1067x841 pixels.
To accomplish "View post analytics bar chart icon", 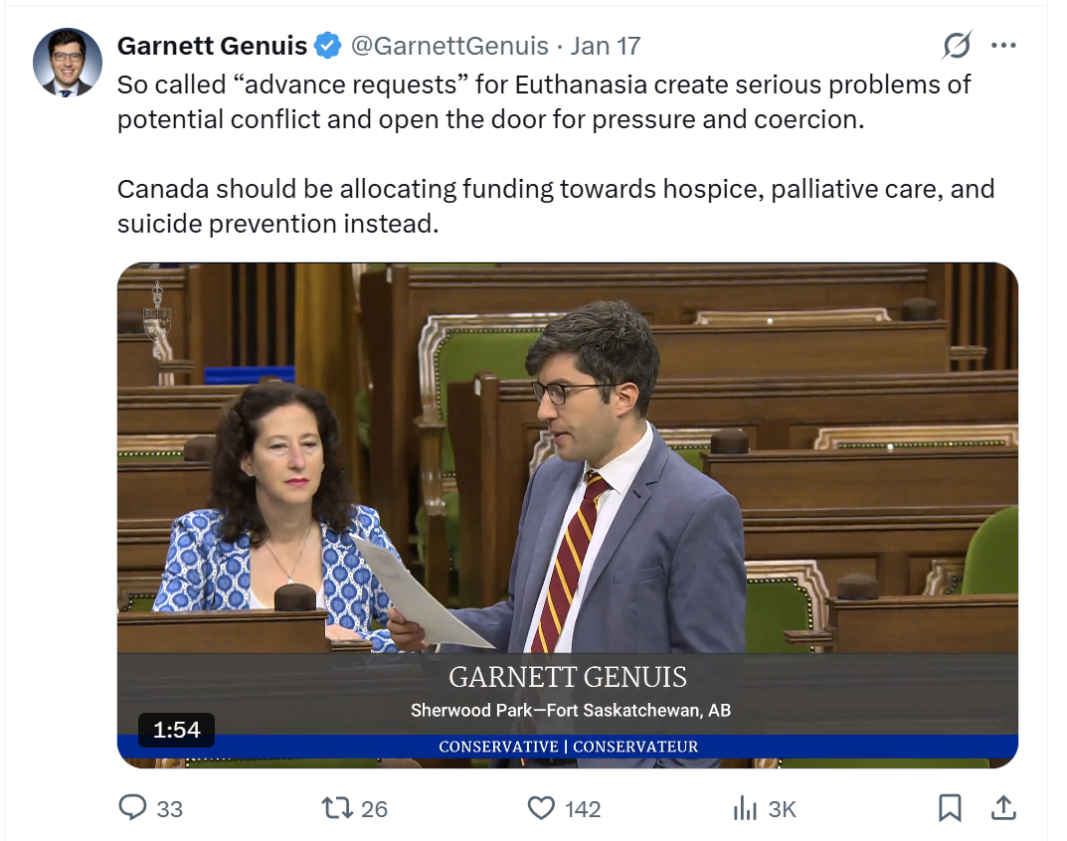I will [x=745, y=808].
